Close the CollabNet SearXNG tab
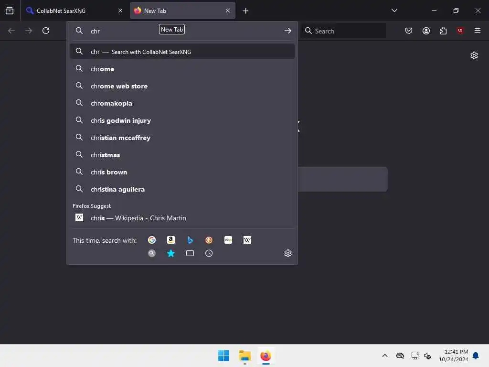 [x=120, y=11]
